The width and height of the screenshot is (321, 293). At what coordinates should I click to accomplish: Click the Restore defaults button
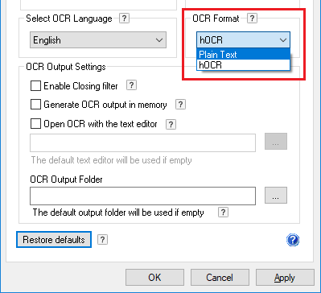[54, 239]
